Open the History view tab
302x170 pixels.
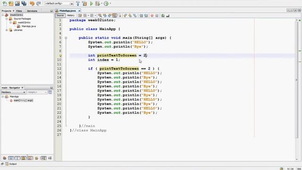point(71,16)
